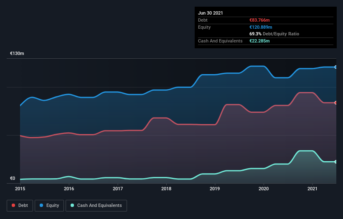Click the €0 y-axis label
This screenshot has height=219, width=343.
click(13, 178)
